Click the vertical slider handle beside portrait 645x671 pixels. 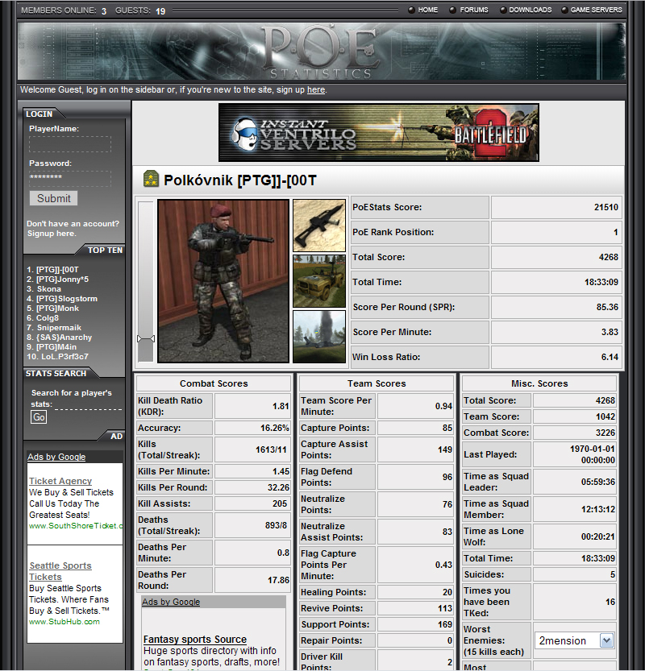coord(145,338)
